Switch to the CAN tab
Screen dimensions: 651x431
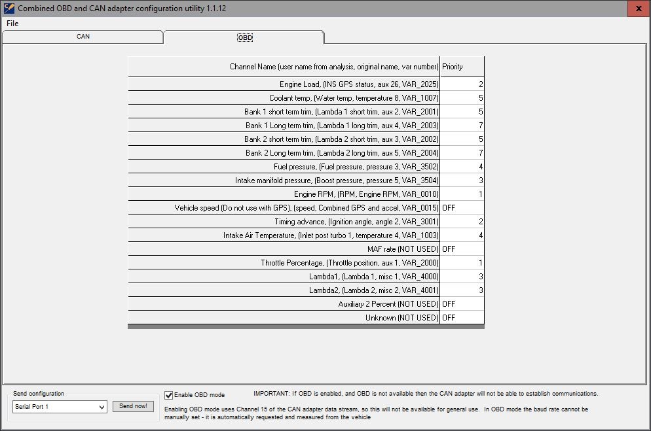(83, 37)
